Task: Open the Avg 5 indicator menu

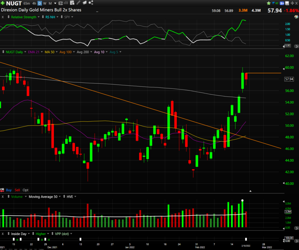Action: (115, 52)
